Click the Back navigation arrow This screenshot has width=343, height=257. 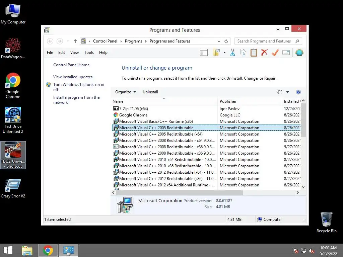(x=50, y=41)
